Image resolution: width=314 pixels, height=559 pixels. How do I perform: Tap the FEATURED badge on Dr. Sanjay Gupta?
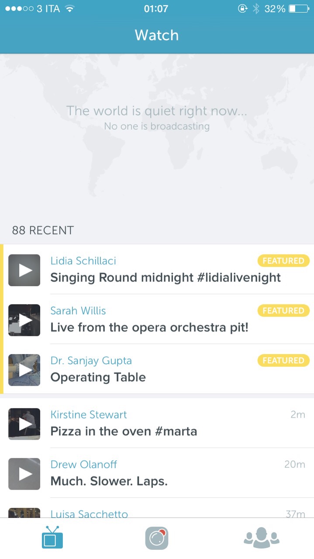(283, 361)
